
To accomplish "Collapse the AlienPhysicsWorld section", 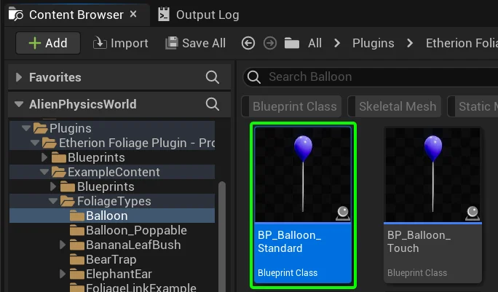I will (19, 104).
